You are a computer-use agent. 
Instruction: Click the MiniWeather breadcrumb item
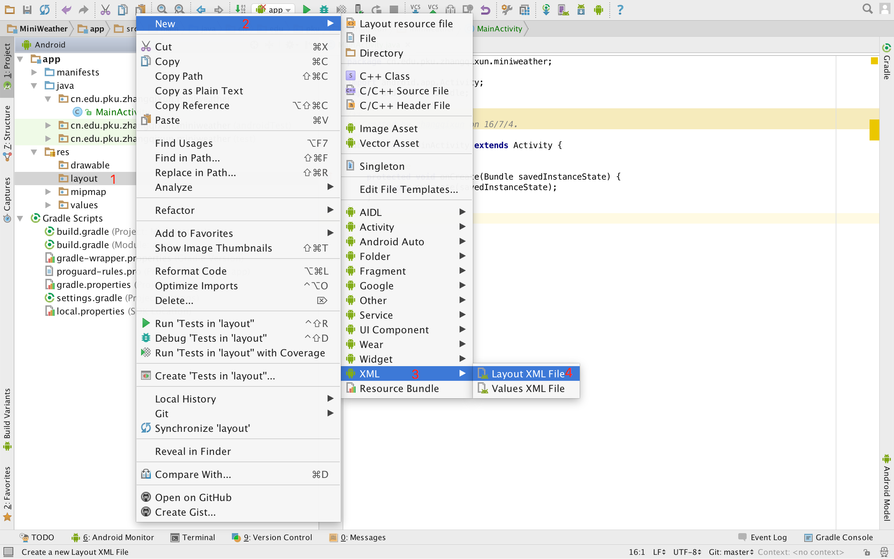tap(37, 29)
